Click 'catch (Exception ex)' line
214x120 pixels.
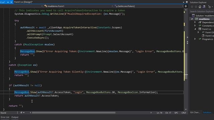tap(23, 65)
